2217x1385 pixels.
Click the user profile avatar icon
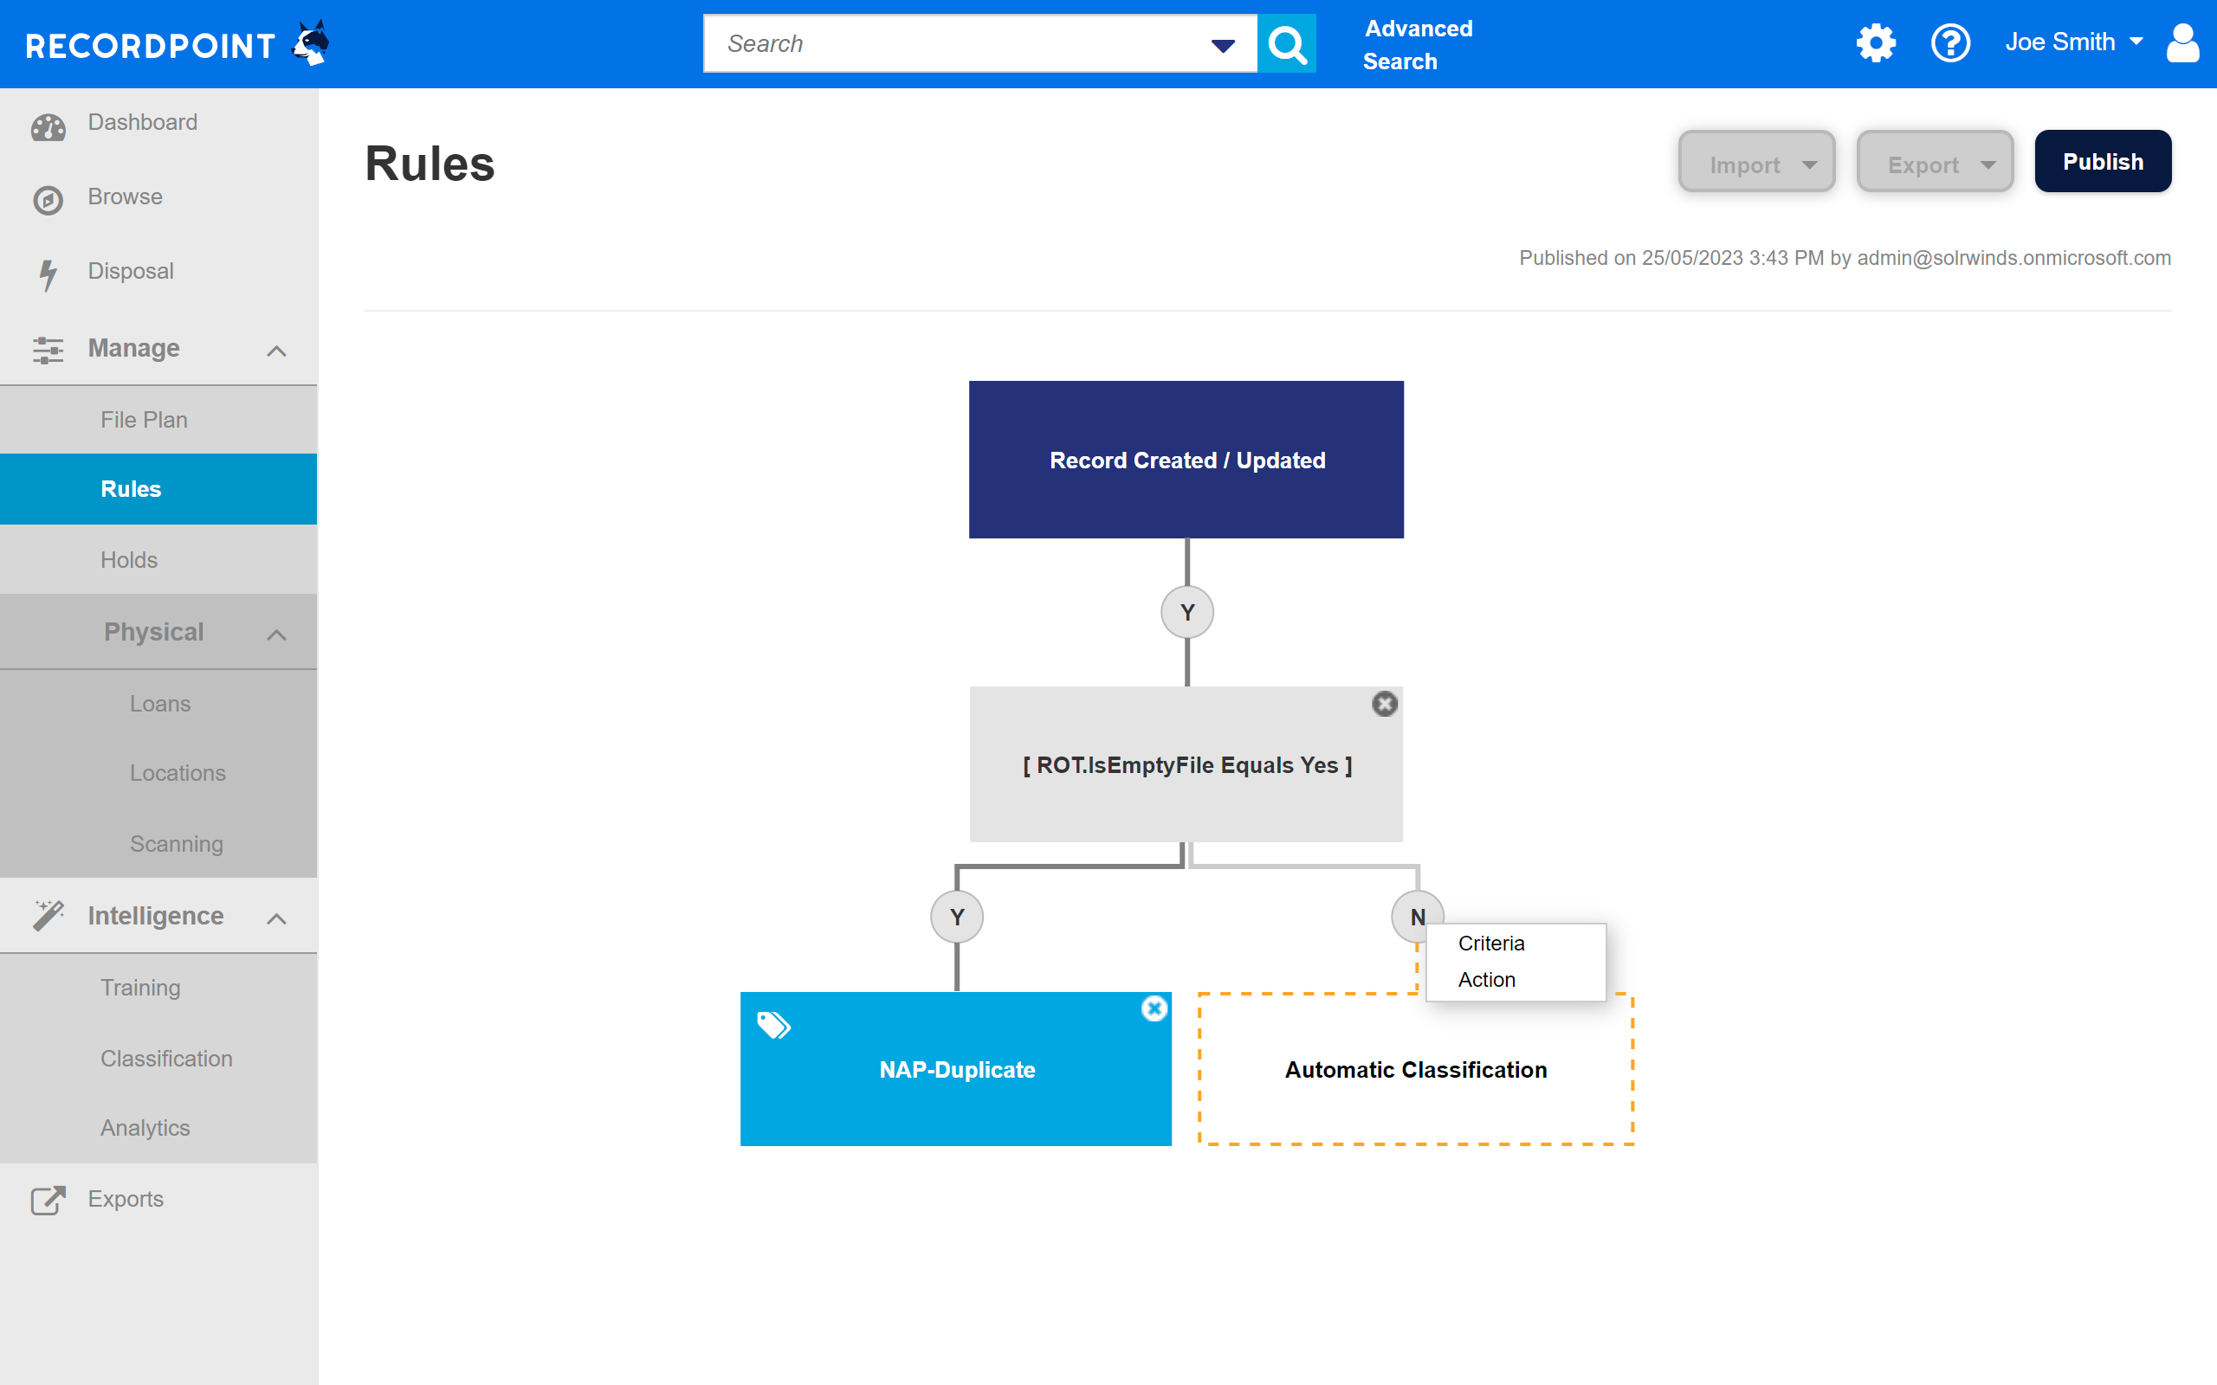(2183, 43)
